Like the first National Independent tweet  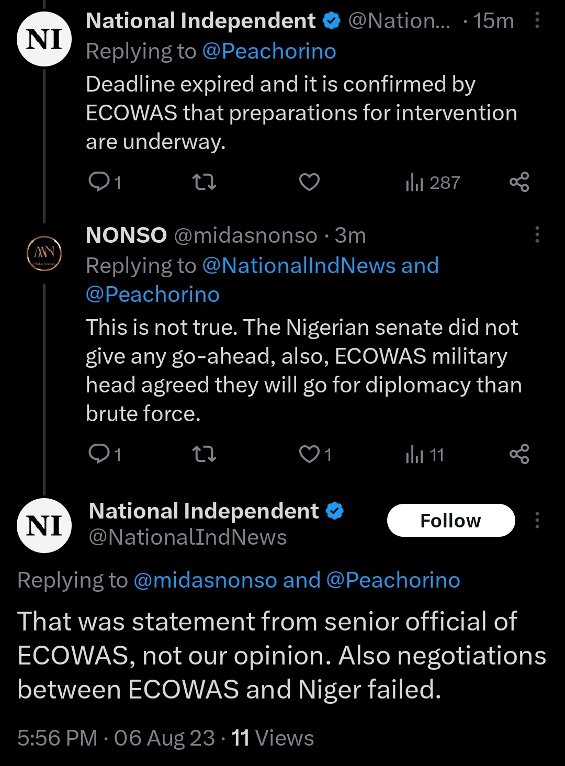coord(309,182)
